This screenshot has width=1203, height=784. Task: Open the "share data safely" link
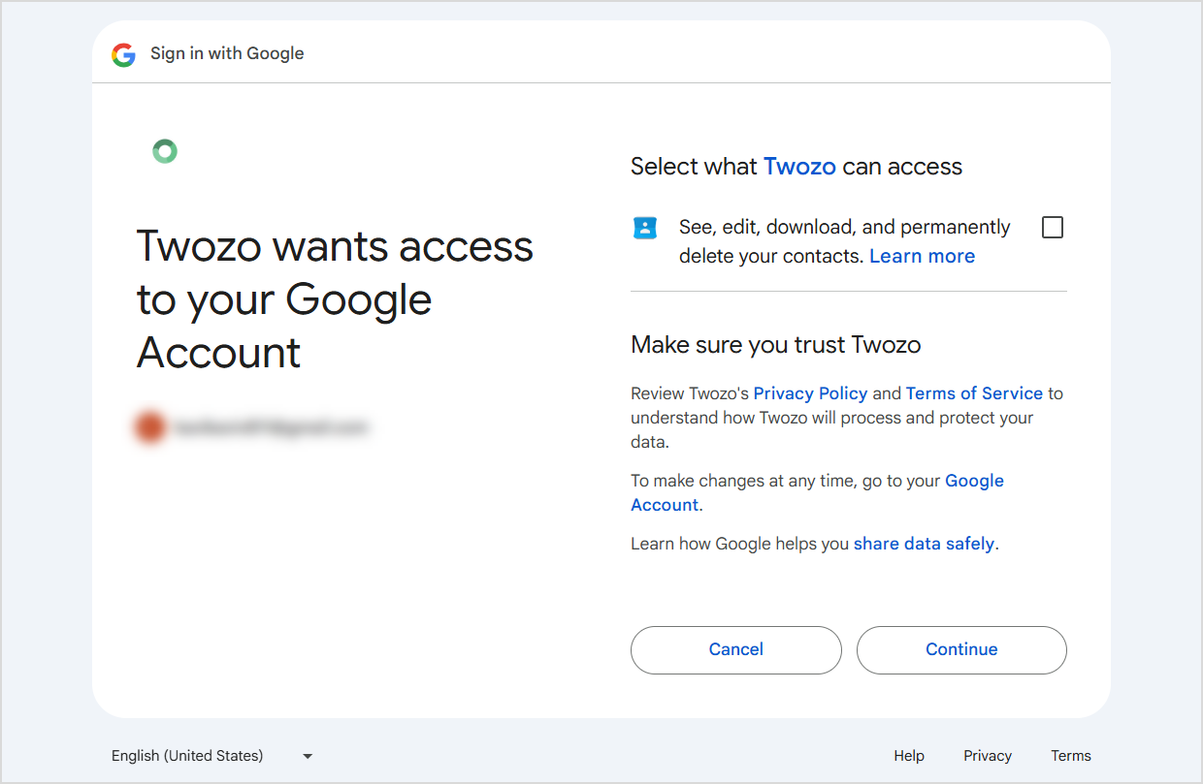(x=924, y=544)
